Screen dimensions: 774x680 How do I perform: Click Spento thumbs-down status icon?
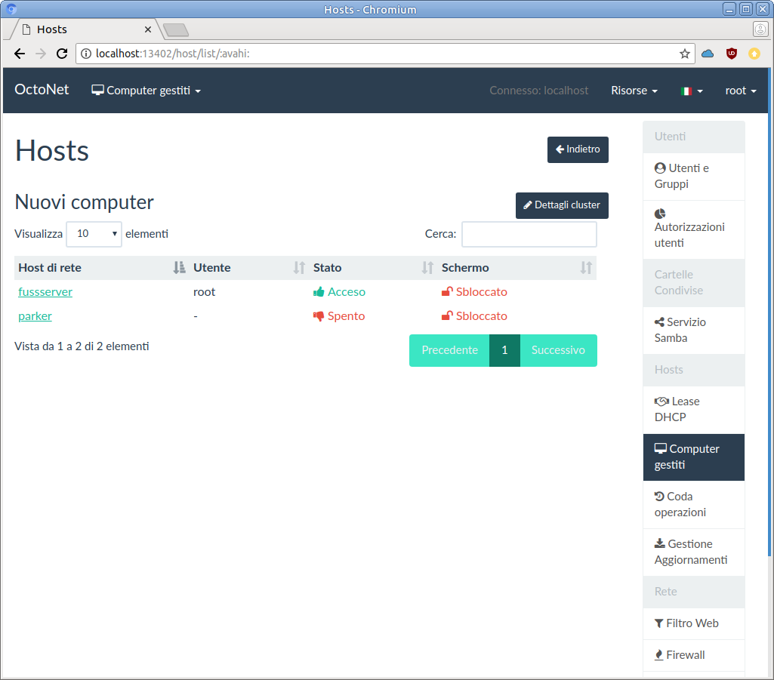point(319,315)
